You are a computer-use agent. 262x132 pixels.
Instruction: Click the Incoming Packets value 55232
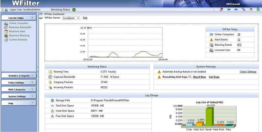coord(104,87)
